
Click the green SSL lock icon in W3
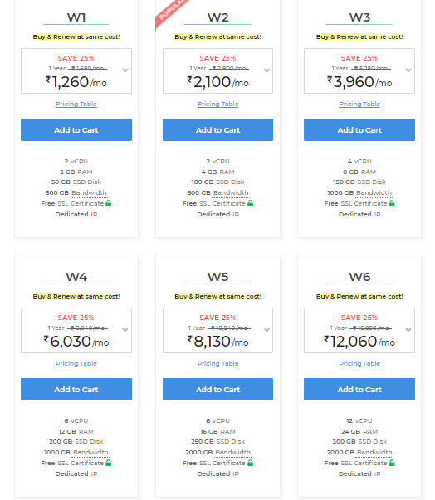(392, 203)
